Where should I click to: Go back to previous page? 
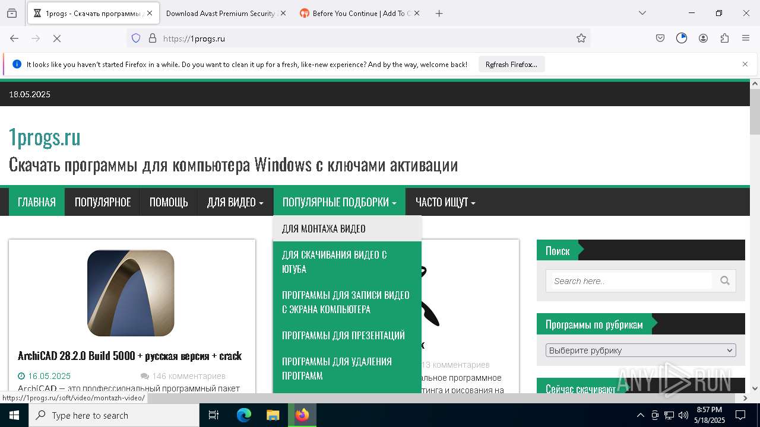click(x=14, y=38)
